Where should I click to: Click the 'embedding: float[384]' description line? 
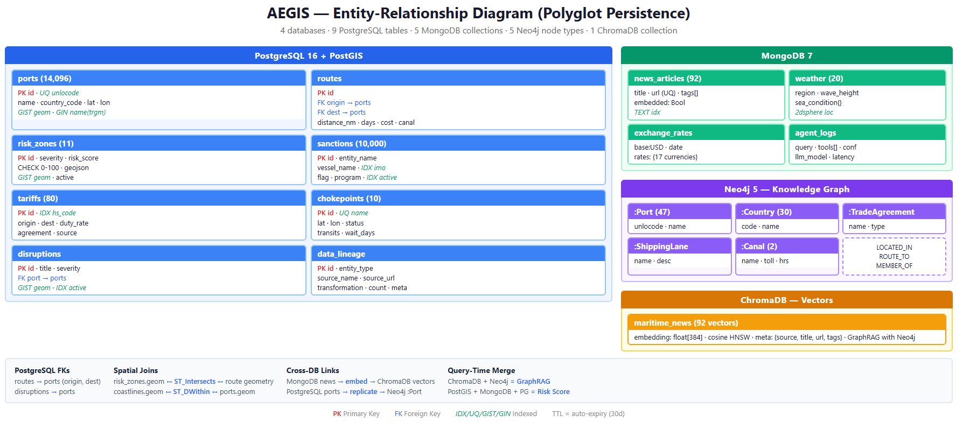click(x=774, y=337)
